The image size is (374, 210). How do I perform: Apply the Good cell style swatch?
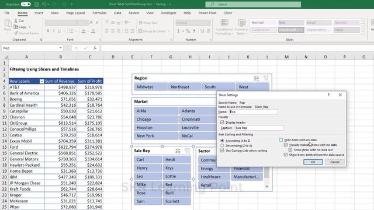click(318, 22)
